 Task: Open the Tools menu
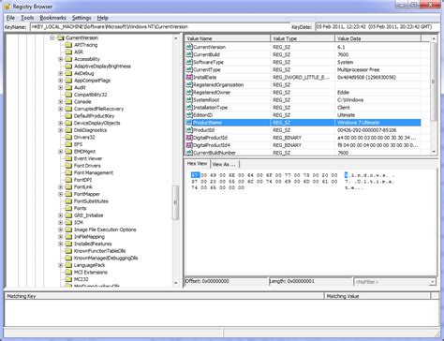click(27, 18)
